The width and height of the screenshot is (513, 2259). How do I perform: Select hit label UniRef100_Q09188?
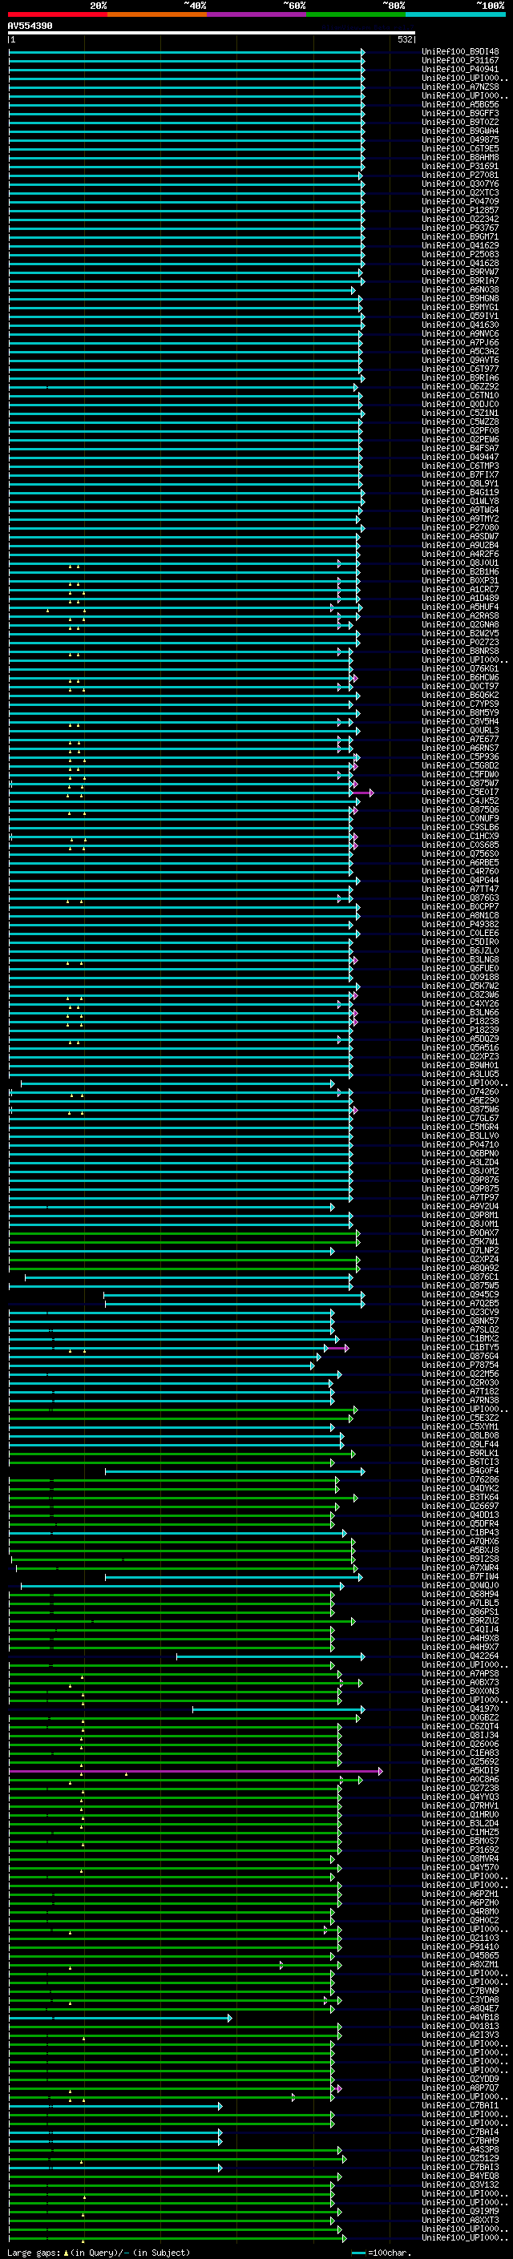click(x=460, y=977)
